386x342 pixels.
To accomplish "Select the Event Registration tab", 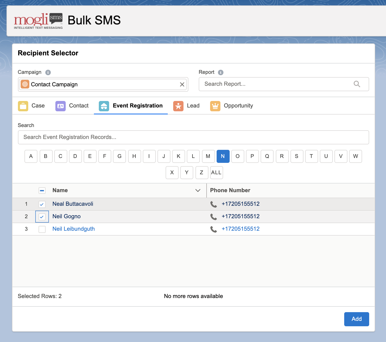I will click(131, 106).
